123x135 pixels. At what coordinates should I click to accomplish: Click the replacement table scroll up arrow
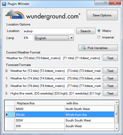(x=117, y=102)
